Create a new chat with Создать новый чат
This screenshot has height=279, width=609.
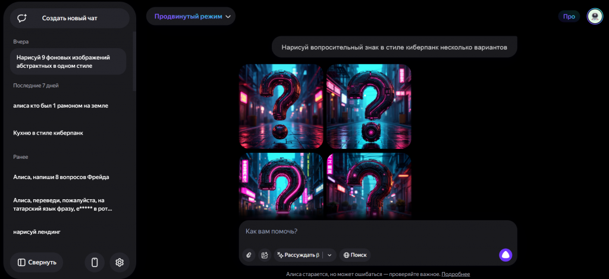(70, 18)
